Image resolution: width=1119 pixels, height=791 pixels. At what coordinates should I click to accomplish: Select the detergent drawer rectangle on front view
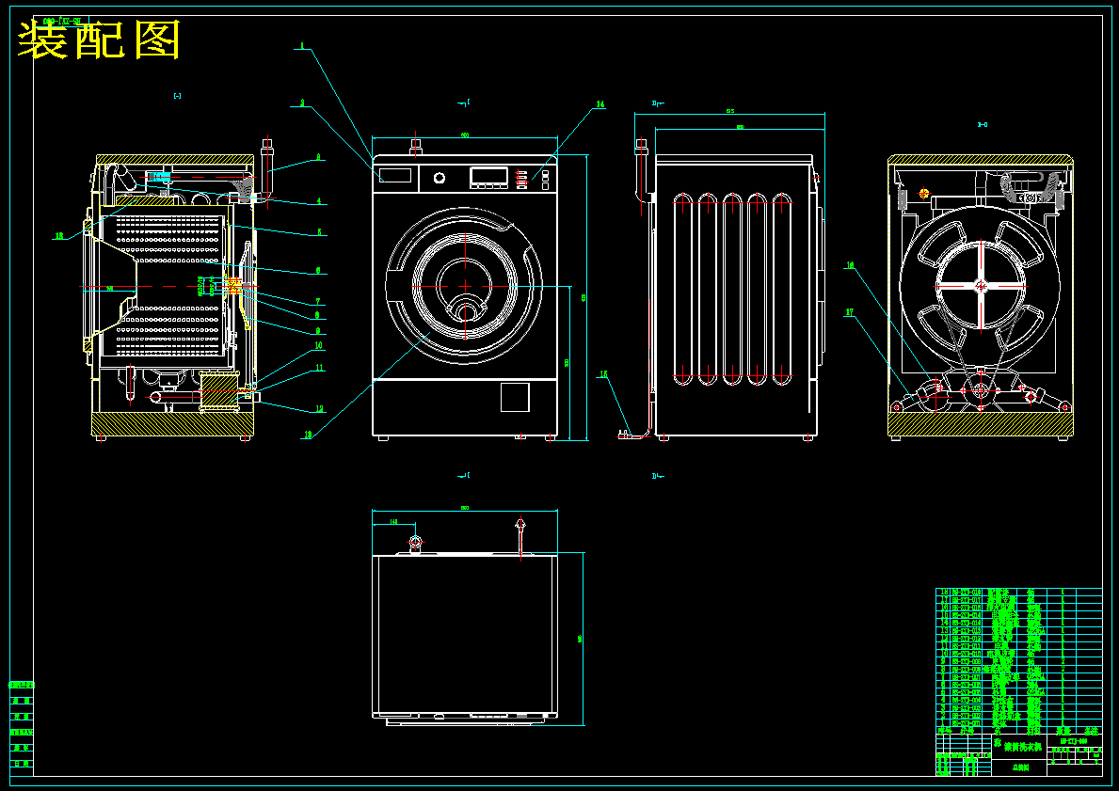(x=395, y=176)
